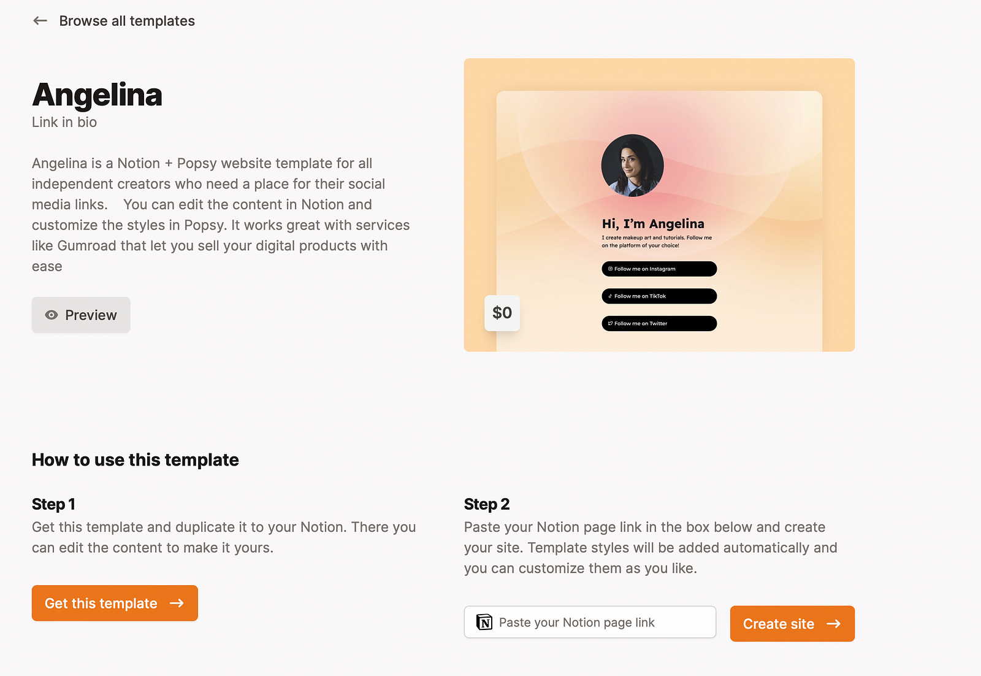The image size is (981, 676).
Task: Click arrow icon on Get this template
Action: pos(177,603)
